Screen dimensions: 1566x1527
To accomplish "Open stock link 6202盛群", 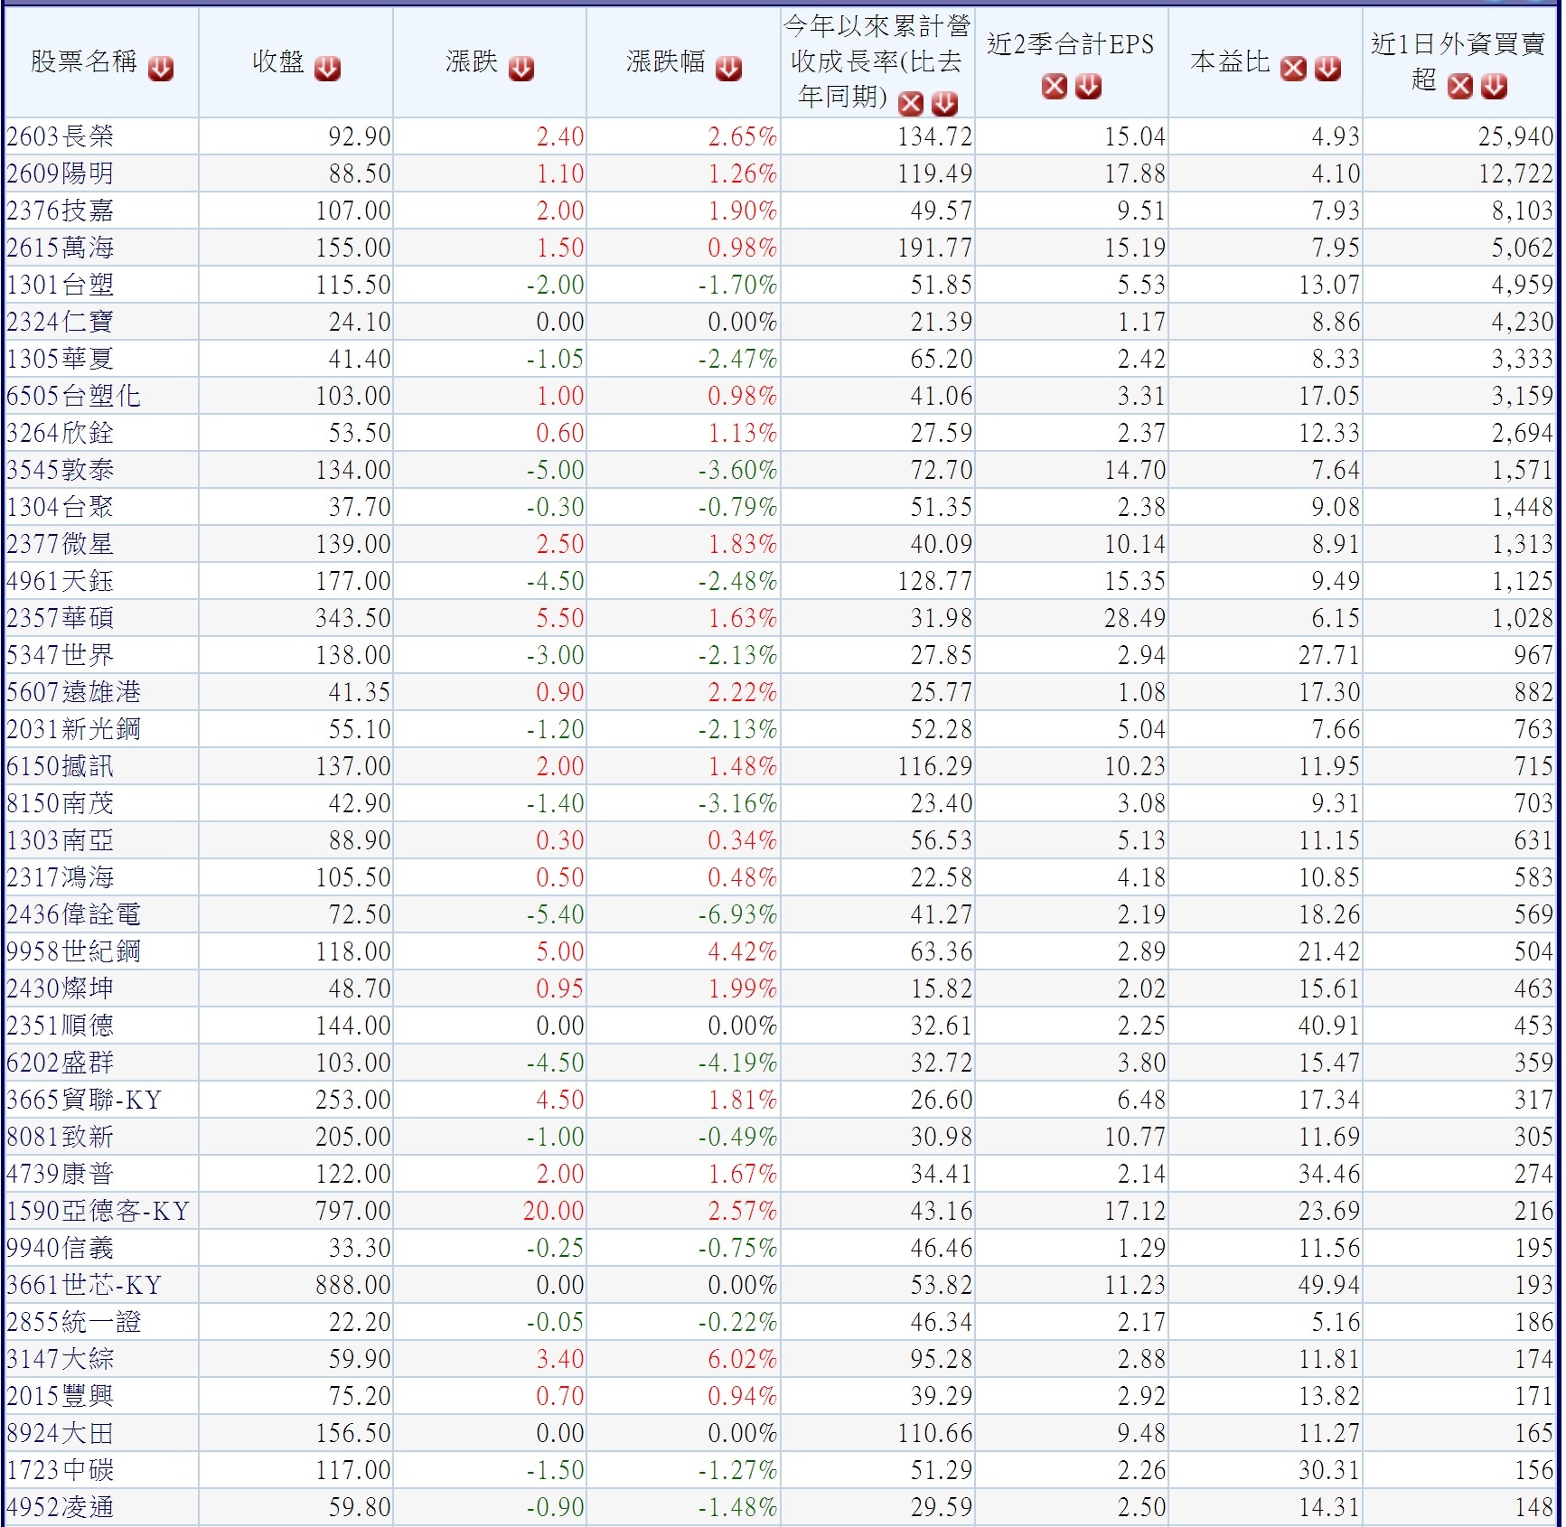I will [60, 1063].
